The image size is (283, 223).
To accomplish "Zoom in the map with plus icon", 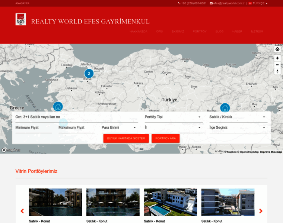I will click(x=277, y=58).
